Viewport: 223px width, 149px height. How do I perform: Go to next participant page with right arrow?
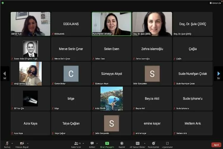219,74
